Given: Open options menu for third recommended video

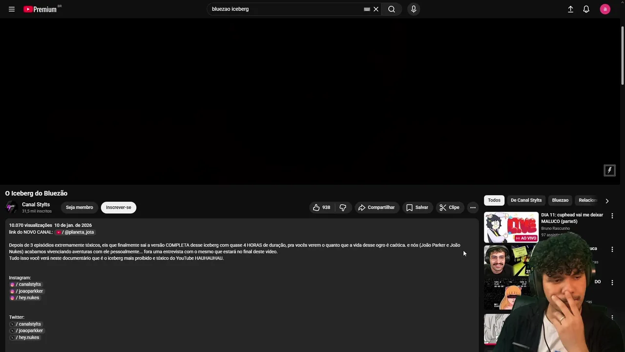Looking at the screenshot, I should click(x=612, y=283).
